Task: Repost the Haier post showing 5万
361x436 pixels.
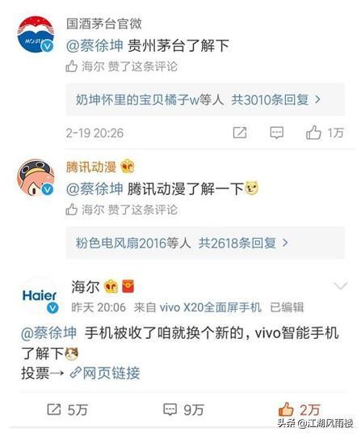Action: pyautogui.click(x=68, y=409)
